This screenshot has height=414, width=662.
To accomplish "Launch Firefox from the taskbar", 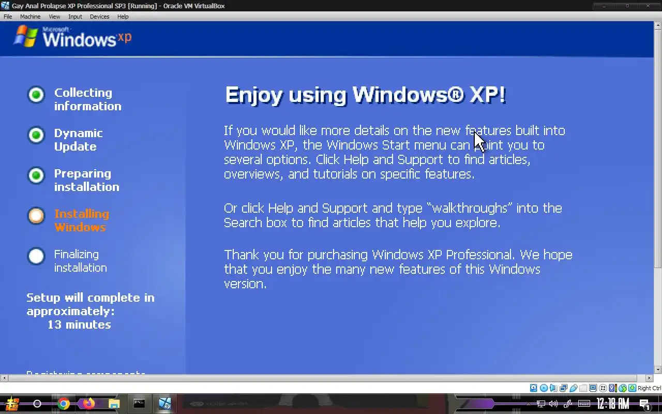I will point(88,403).
